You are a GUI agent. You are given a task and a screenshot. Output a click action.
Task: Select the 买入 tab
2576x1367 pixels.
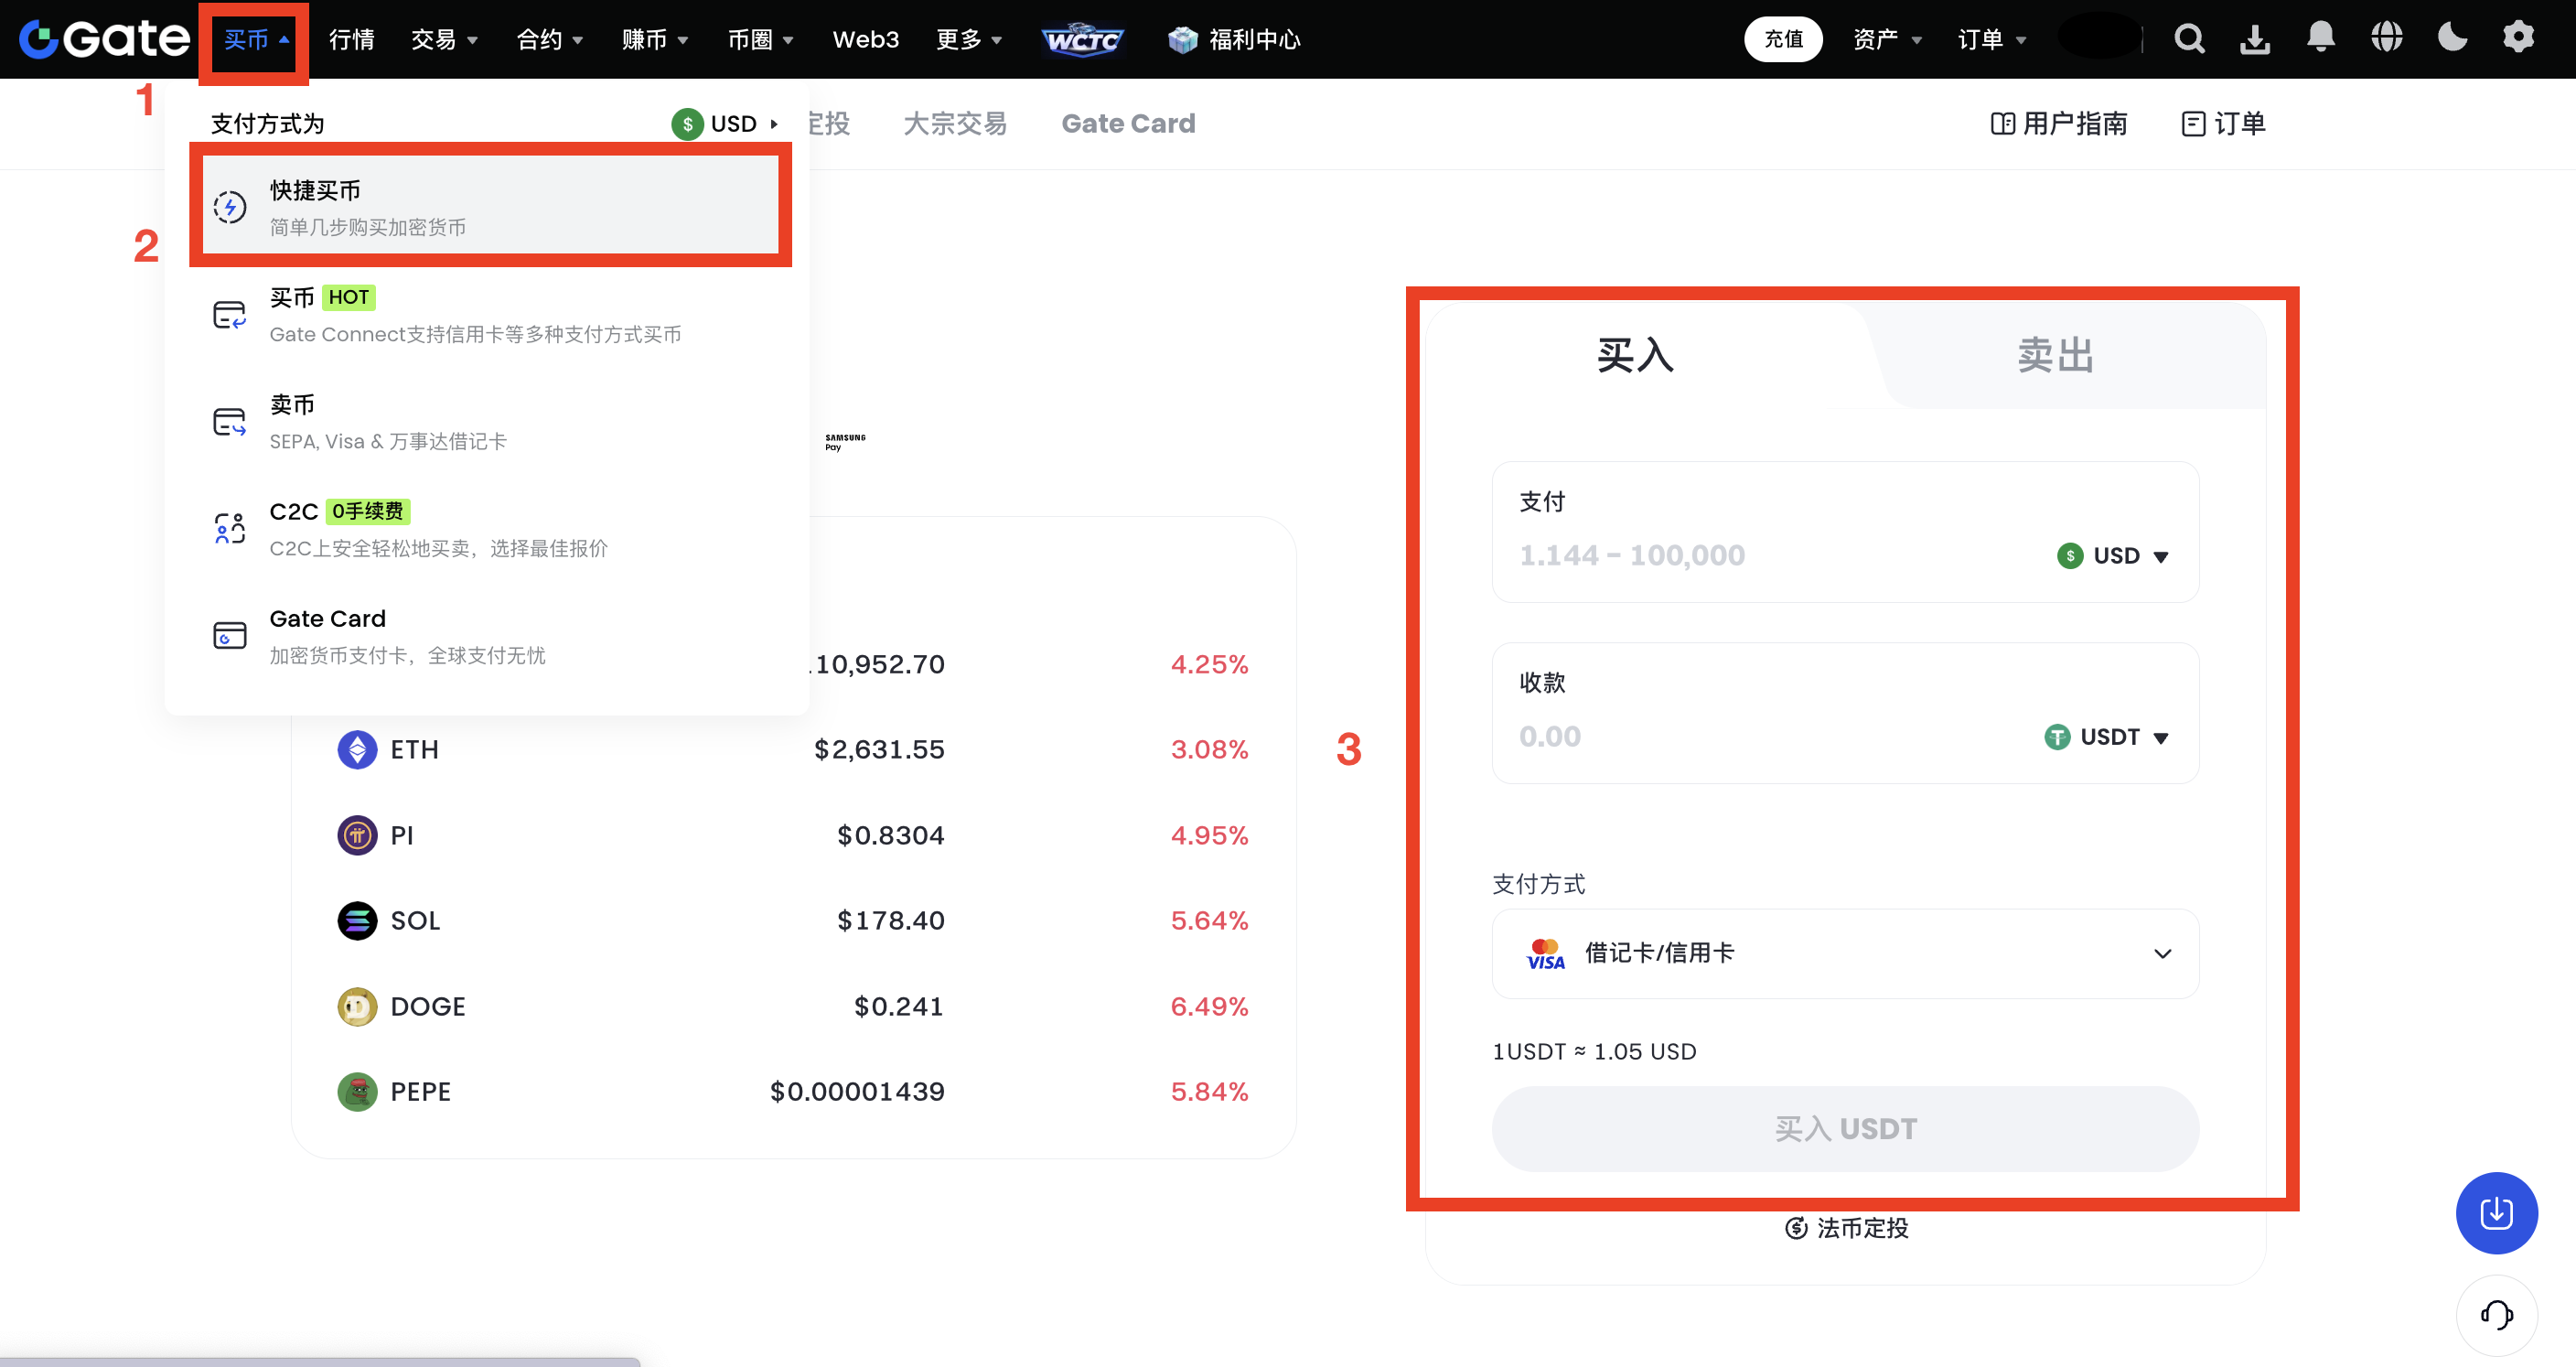coord(1635,355)
